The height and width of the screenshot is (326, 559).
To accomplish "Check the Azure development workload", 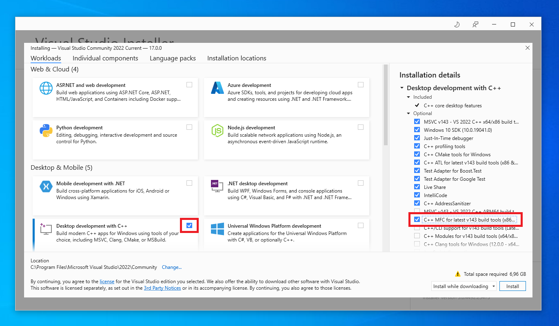I will pos(361,85).
